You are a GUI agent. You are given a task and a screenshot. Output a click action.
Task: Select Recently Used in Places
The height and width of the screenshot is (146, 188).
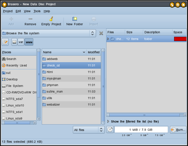pos(19,65)
